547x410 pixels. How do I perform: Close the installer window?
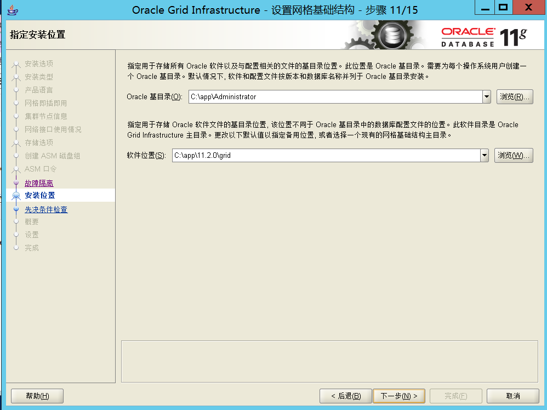pos(529,7)
